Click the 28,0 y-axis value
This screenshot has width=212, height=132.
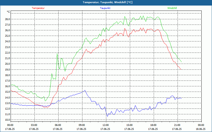[8, 19]
